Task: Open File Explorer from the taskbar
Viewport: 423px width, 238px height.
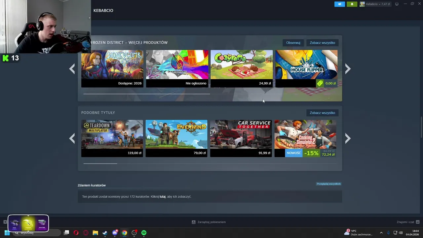Action: 95,233
